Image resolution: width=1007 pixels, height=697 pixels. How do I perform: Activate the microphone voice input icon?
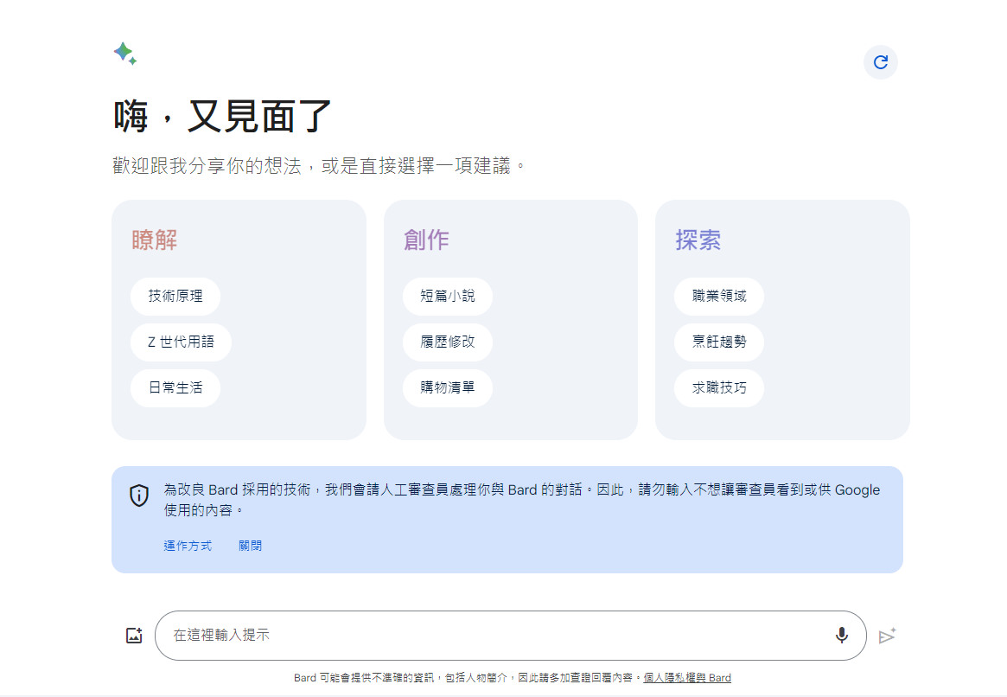tap(842, 635)
